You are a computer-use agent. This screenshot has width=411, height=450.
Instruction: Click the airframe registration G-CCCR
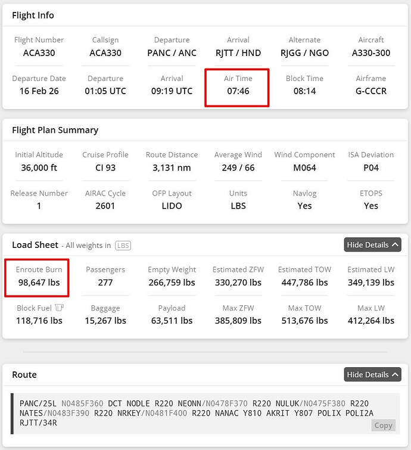370,91
